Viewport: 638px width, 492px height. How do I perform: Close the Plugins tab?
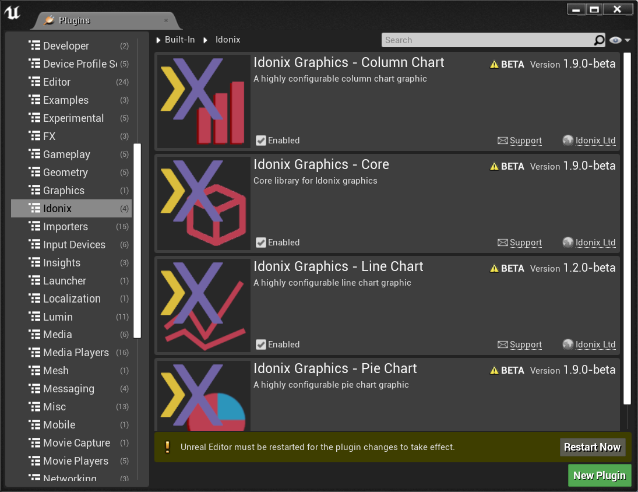click(166, 20)
